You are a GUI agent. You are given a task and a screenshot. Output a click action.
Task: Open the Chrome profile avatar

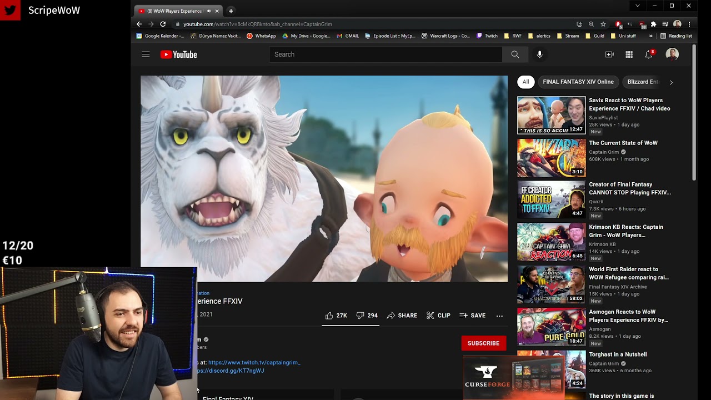point(677,24)
